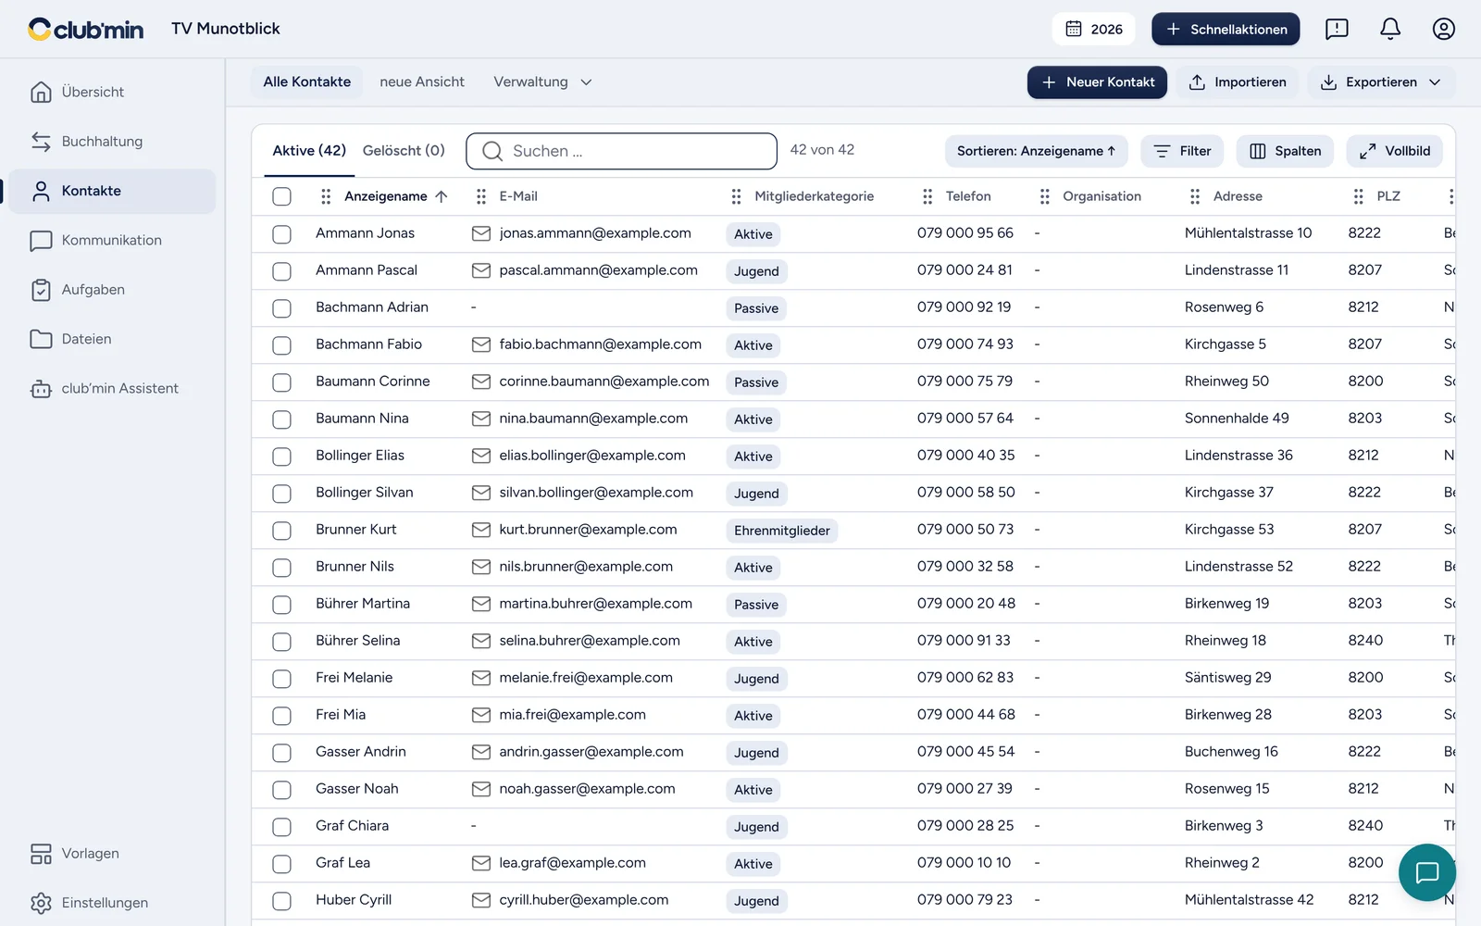
Task: Switch table to Vollbild
Action: click(x=1394, y=151)
